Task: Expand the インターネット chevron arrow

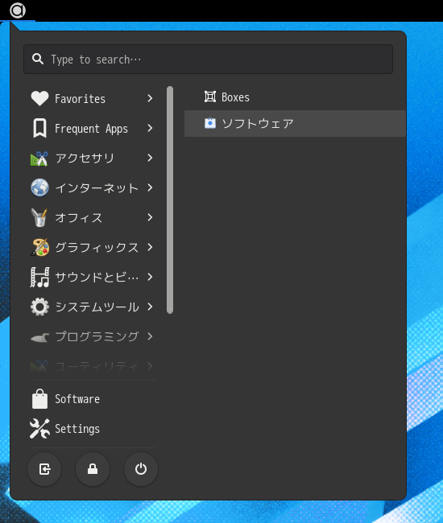Action: pos(150,187)
